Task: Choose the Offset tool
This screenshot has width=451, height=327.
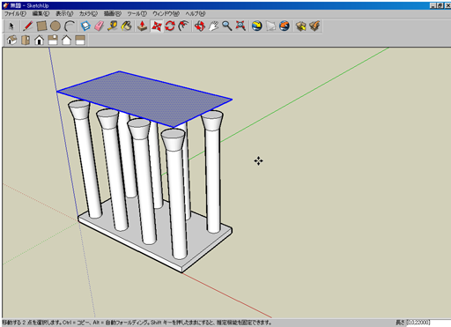Action: [183, 26]
